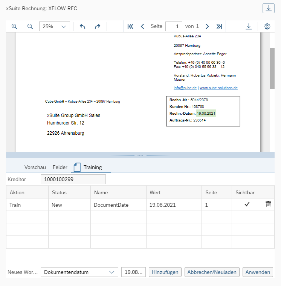Click the Seite page number field

174,26
